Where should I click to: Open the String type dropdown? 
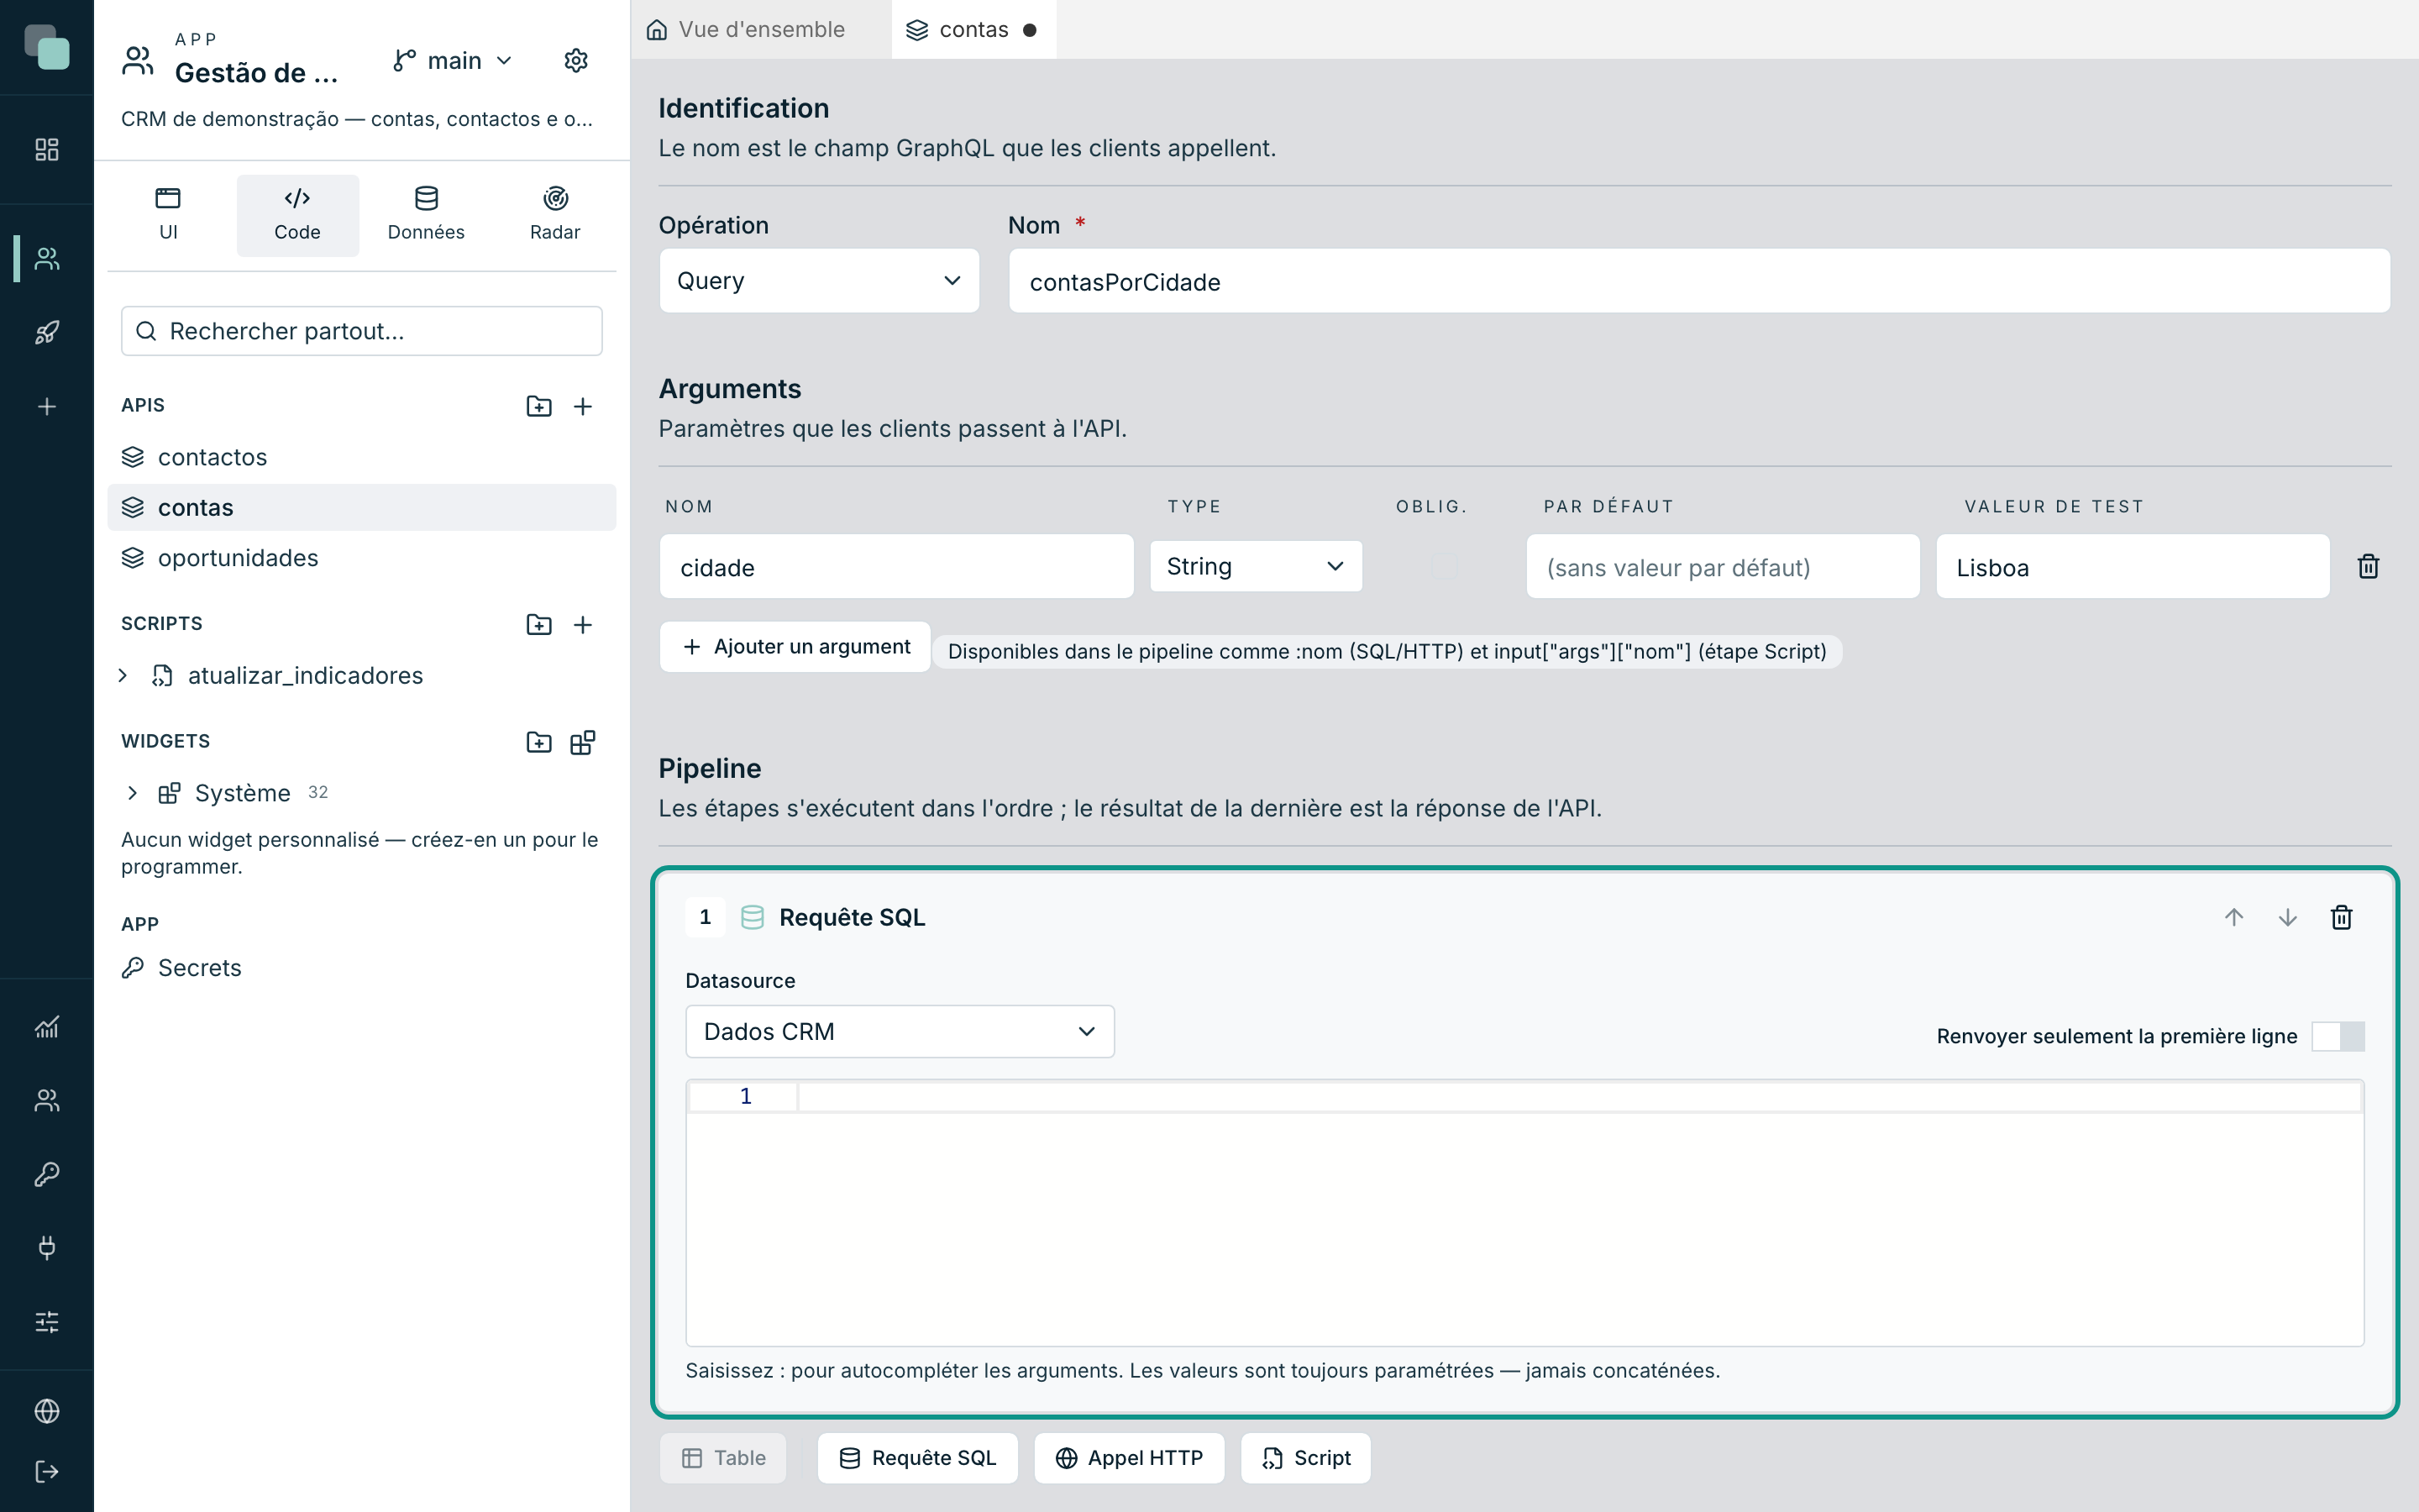1256,566
